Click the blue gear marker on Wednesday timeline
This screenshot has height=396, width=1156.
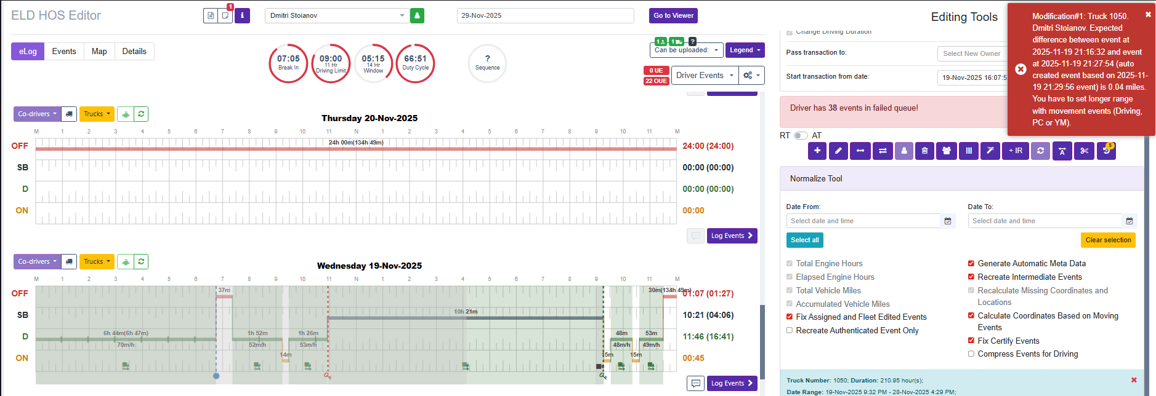[x=216, y=376]
